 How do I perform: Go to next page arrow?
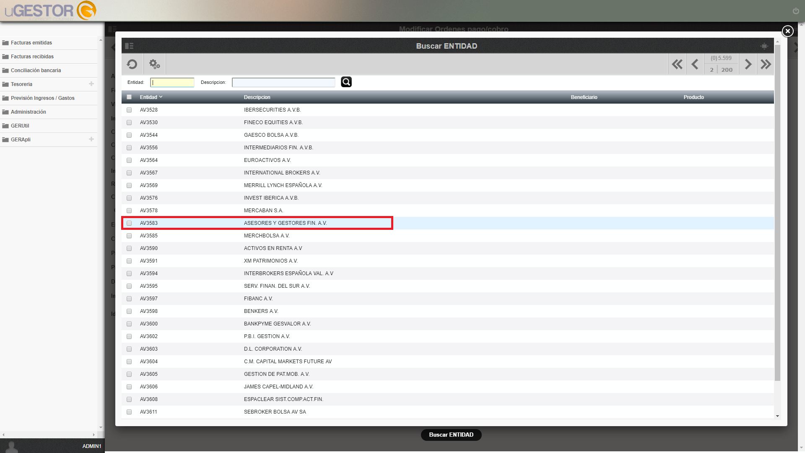(x=748, y=64)
